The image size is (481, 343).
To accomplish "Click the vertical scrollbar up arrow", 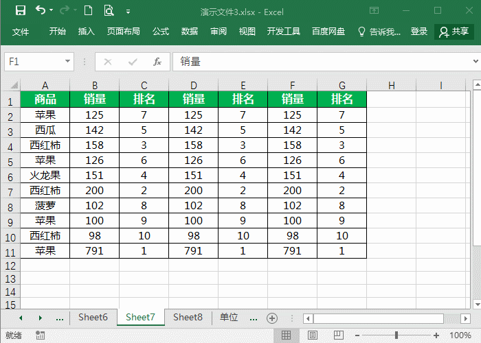I will click(477, 84).
